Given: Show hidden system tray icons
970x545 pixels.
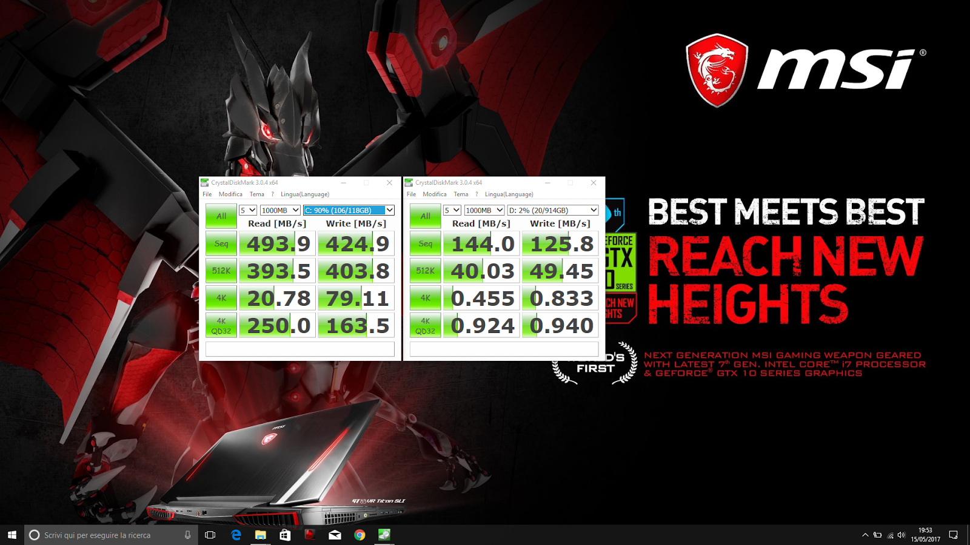Looking at the screenshot, I should click(865, 535).
